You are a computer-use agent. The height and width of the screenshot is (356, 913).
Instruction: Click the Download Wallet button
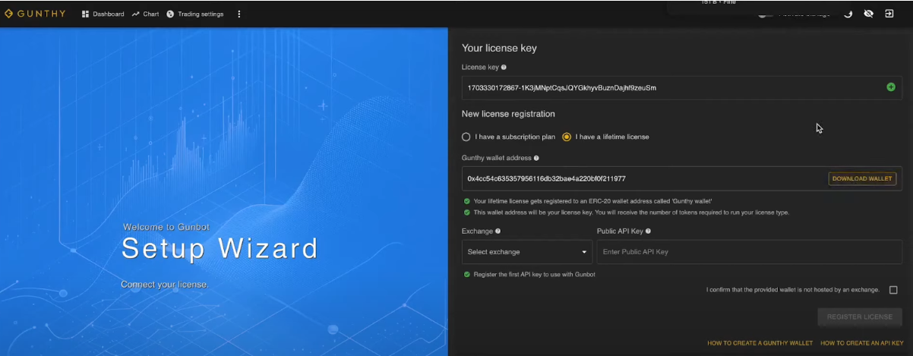tap(862, 178)
